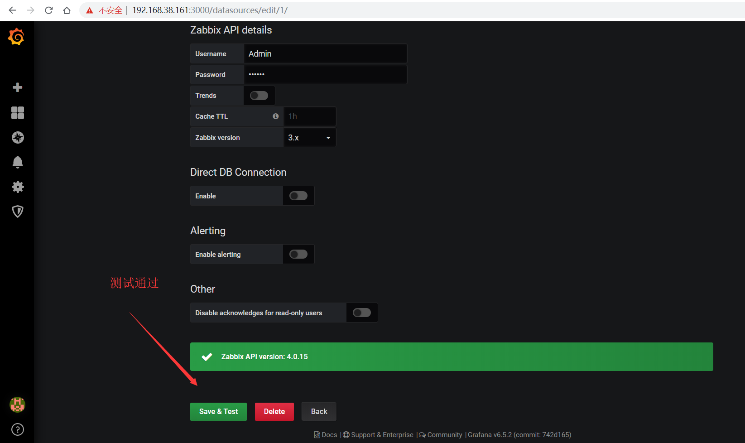Enable Direct DB Connection switch
The width and height of the screenshot is (745, 443).
298,196
